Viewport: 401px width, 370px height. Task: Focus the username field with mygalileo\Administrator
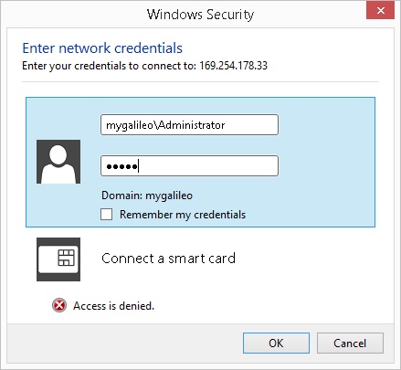pyautogui.click(x=189, y=125)
